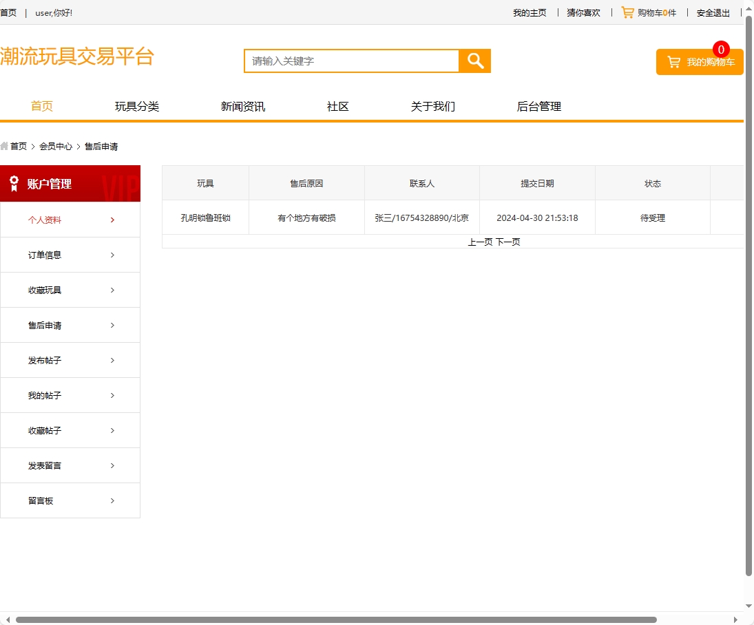Expand the 留言板 sidebar item chevron
This screenshot has height=625, width=754.
[x=112, y=500]
